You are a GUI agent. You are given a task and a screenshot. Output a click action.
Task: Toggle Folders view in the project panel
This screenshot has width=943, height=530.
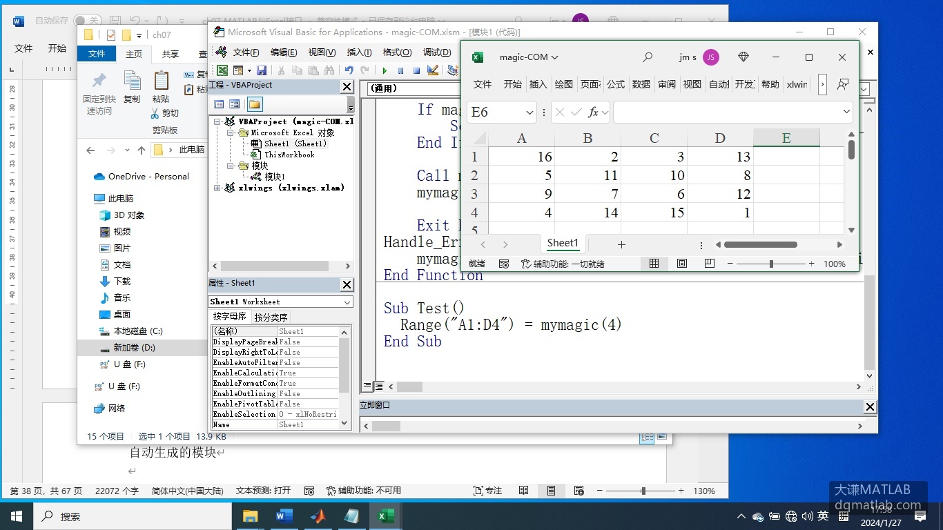(x=255, y=104)
